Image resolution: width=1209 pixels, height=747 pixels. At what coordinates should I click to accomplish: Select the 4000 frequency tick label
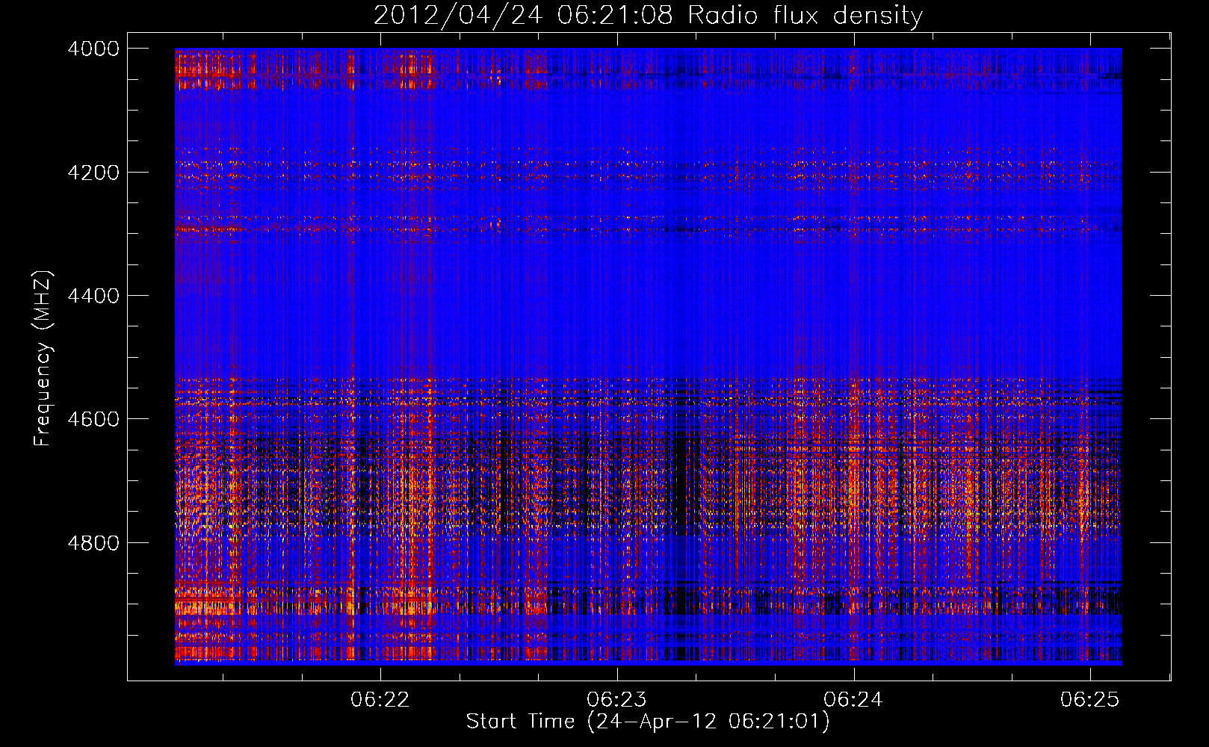point(93,49)
